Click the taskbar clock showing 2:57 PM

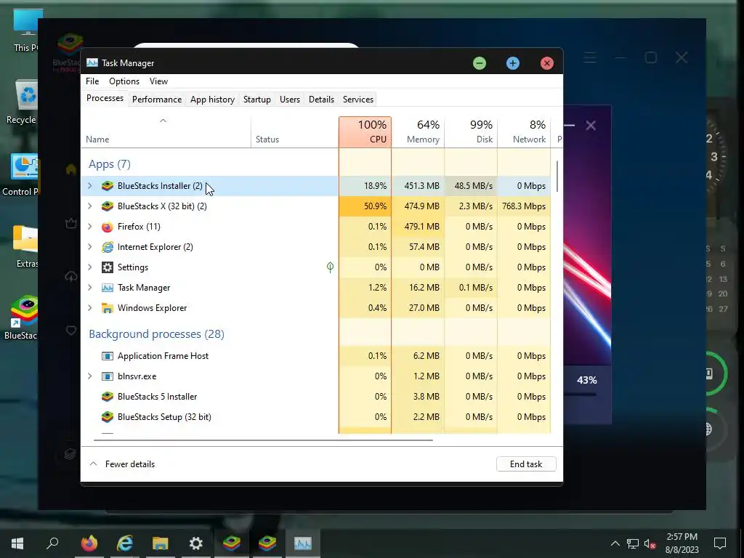click(682, 543)
